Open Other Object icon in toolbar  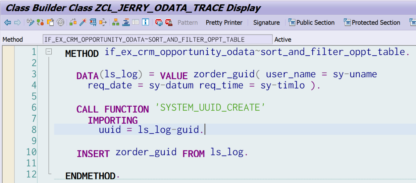(50, 22)
